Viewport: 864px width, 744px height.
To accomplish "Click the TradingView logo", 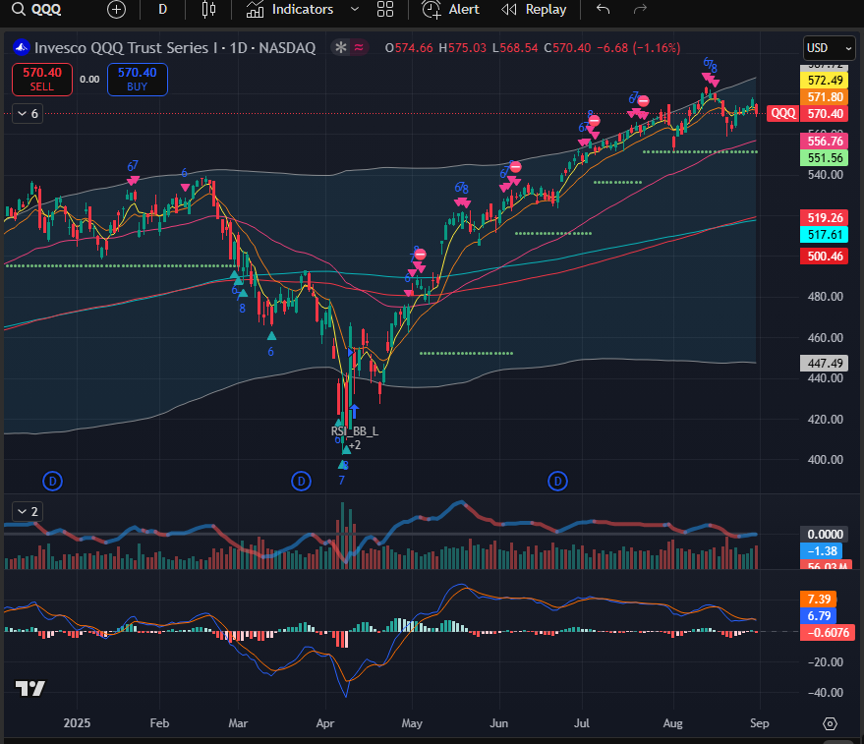I will point(29,688).
